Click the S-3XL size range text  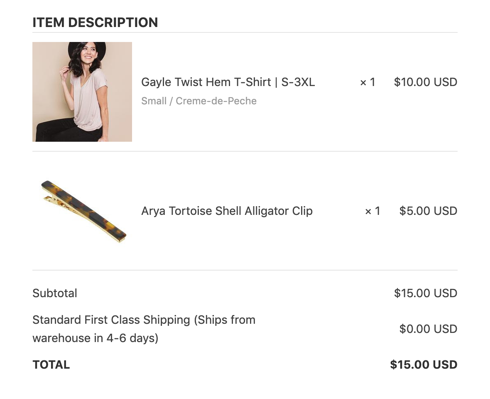coord(298,82)
